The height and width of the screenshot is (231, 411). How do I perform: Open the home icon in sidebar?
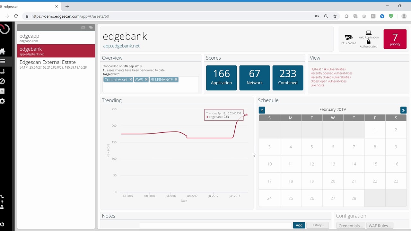point(3,51)
